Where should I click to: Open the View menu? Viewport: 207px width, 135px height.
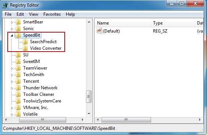[x=33, y=14]
